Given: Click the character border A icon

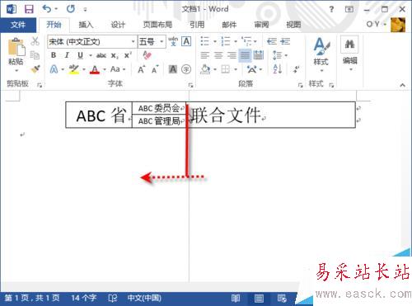Looking at the screenshot, I should pyautogui.click(x=186, y=42).
